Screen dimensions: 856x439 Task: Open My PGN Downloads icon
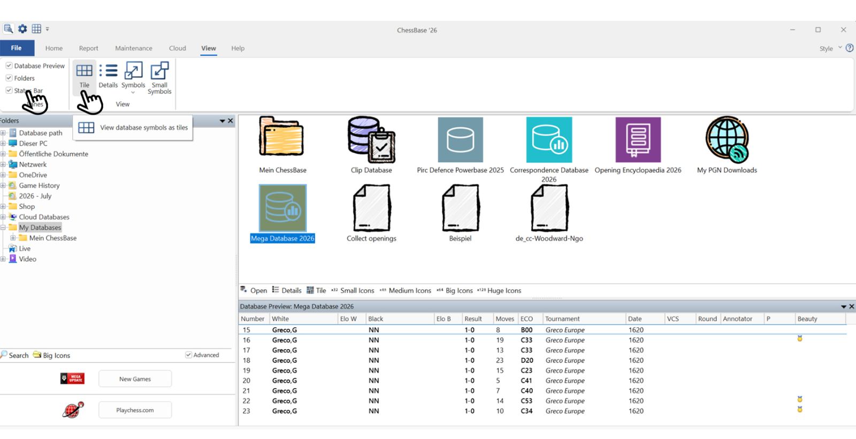coord(727,140)
